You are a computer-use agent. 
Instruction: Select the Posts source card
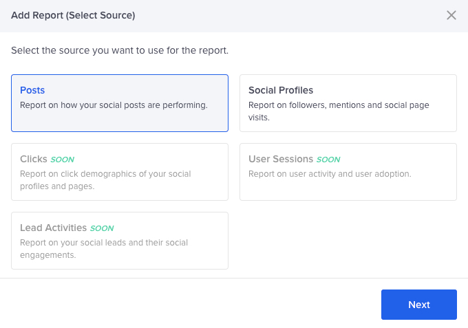tap(120, 103)
